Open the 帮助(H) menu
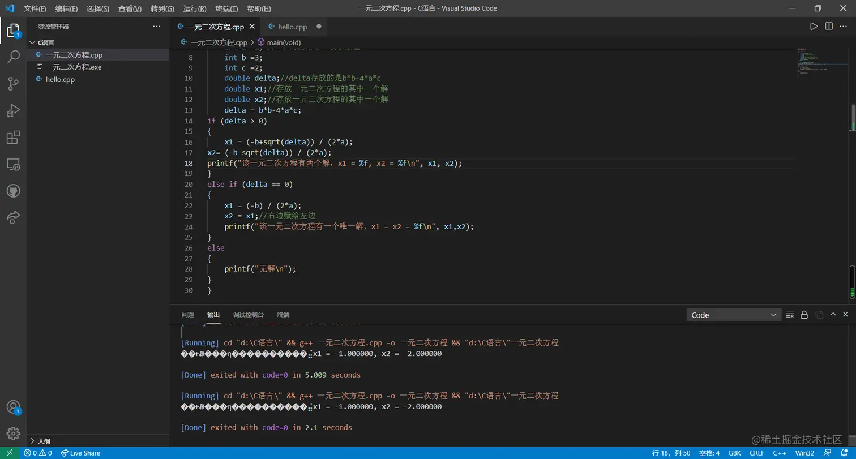 pyautogui.click(x=259, y=9)
